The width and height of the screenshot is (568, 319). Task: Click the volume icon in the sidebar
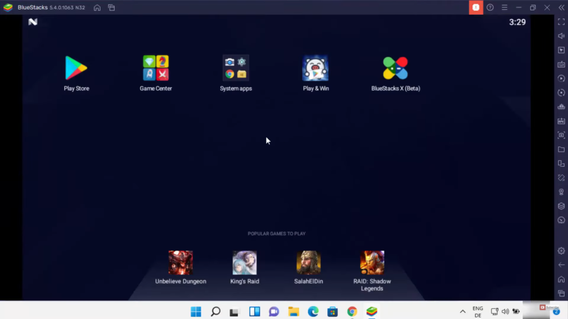click(x=561, y=36)
